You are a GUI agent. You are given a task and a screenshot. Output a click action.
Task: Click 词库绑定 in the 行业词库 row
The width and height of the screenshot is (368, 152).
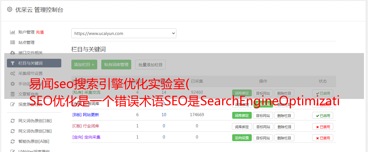tap(242, 126)
